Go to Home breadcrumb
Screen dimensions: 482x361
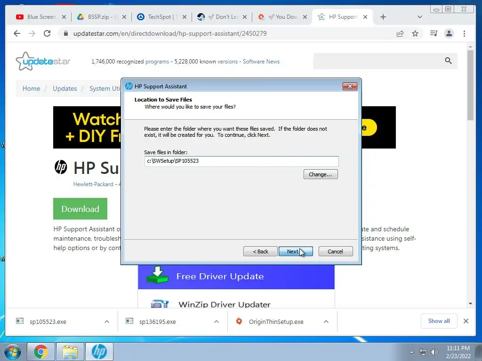coord(31,88)
